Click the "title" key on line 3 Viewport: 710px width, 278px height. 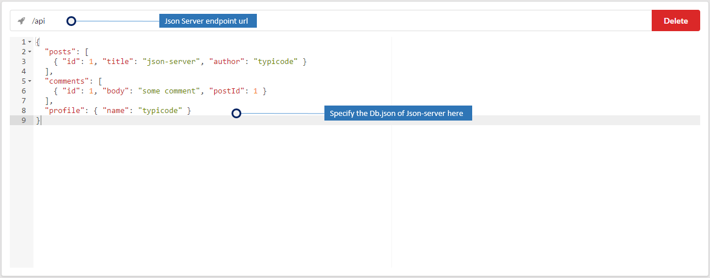(x=118, y=61)
